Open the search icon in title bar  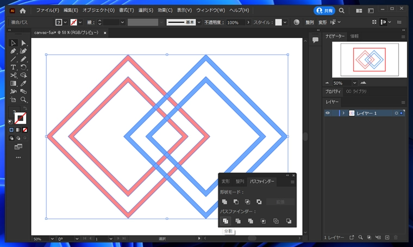pos(342,10)
